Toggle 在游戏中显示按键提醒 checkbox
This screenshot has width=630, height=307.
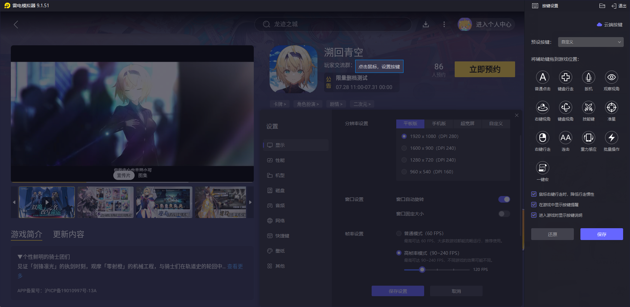534,205
